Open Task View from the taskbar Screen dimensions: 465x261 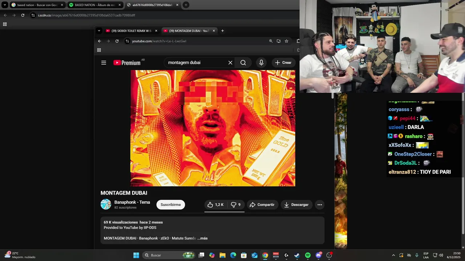pos(202,255)
